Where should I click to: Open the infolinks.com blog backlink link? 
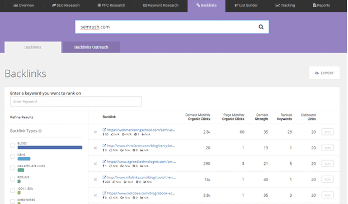pyautogui.click(x=139, y=177)
